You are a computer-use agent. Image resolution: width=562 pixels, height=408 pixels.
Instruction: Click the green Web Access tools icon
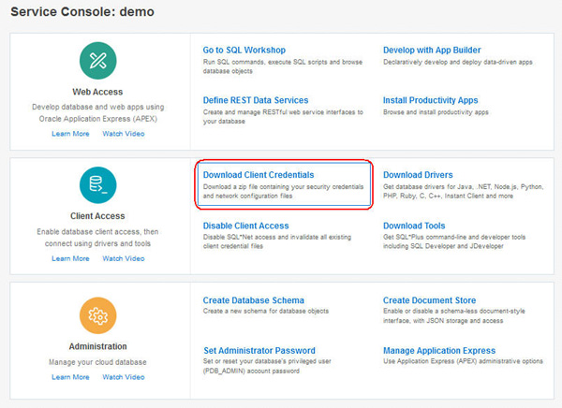[98, 62]
